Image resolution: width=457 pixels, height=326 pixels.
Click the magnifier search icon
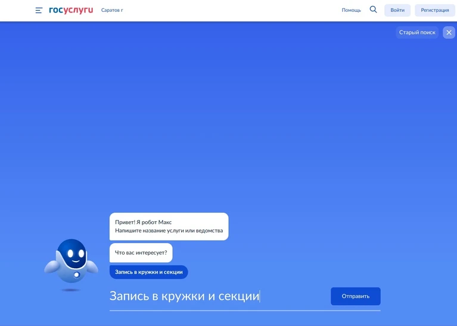coord(373,10)
